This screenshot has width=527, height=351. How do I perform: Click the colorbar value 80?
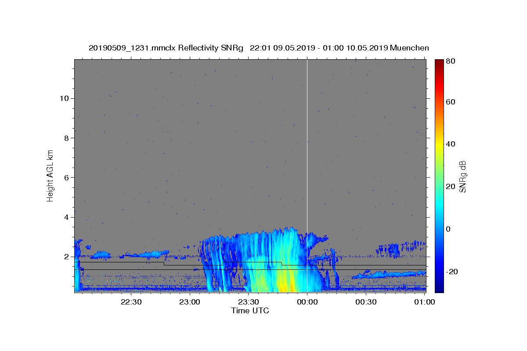pyautogui.click(x=450, y=61)
